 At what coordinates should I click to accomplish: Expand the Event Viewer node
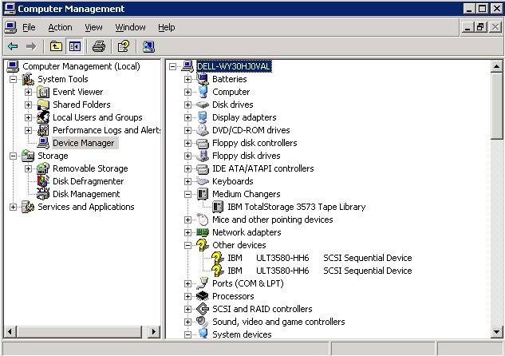(x=29, y=92)
